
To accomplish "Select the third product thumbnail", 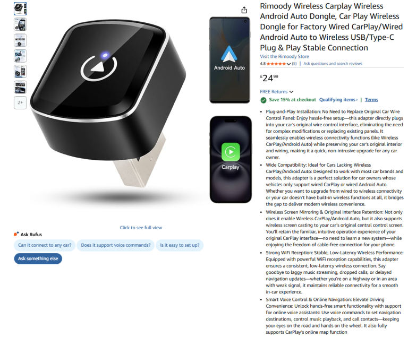I will click(x=20, y=40).
